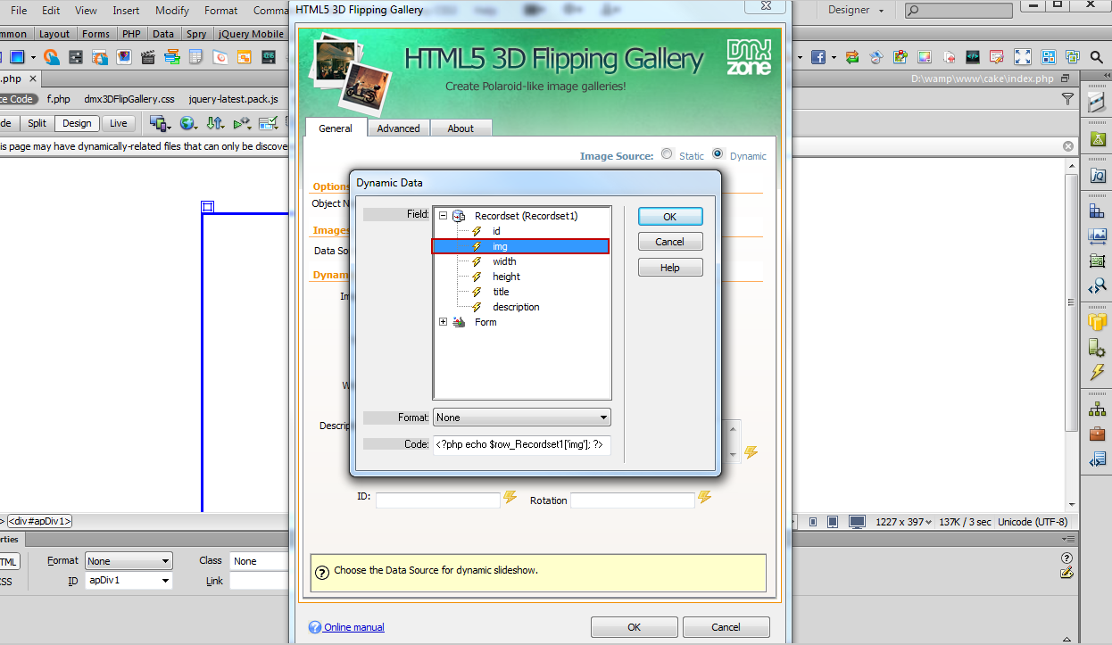Click the Rotation input field

(633, 500)
